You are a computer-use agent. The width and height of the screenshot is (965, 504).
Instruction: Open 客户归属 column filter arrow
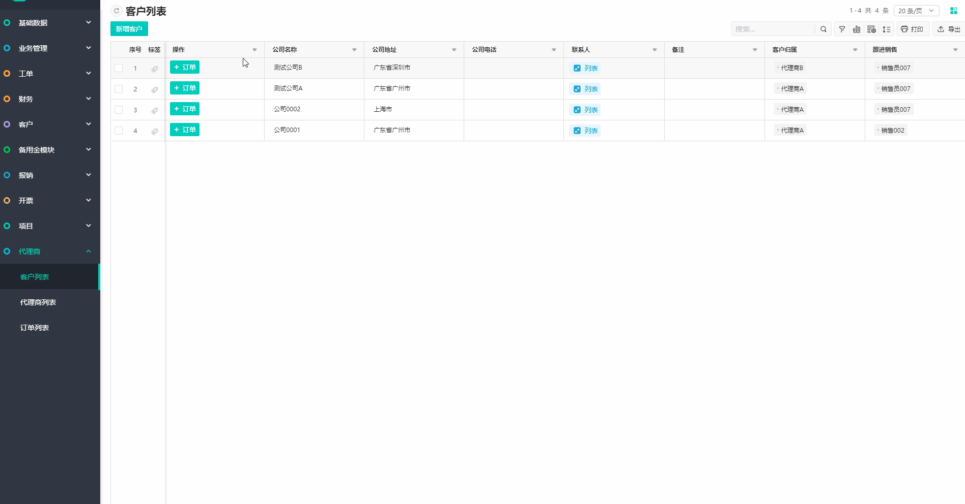tap(855, 50)
